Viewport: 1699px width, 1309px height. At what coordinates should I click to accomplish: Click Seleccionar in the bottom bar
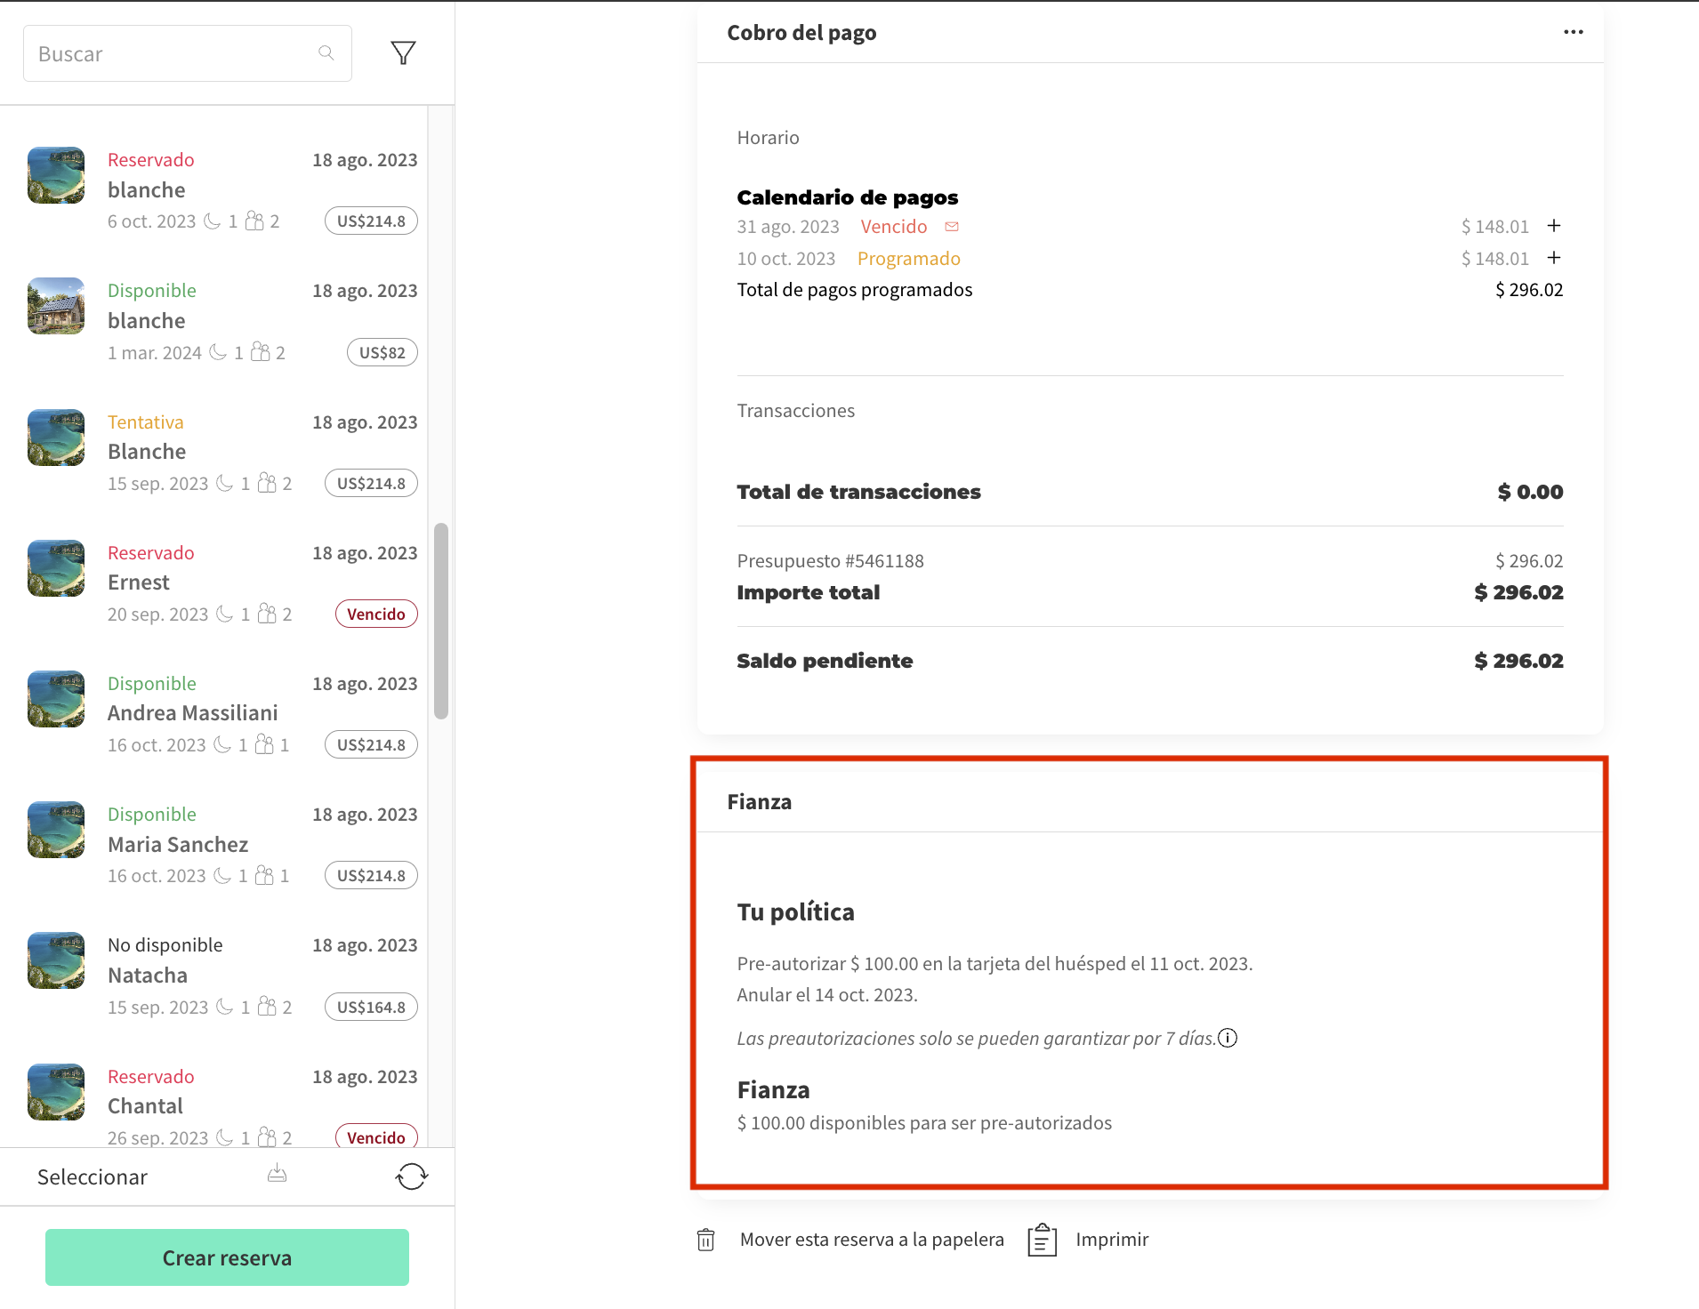pyautogui.click(x=93, y=1176)
